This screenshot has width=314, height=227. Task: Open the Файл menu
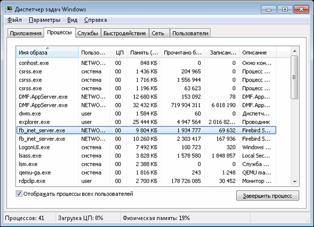coord(15,20)
